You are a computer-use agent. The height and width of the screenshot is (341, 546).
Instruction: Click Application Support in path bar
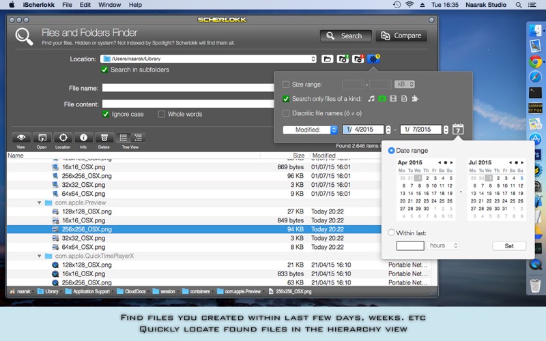point(87,292)
